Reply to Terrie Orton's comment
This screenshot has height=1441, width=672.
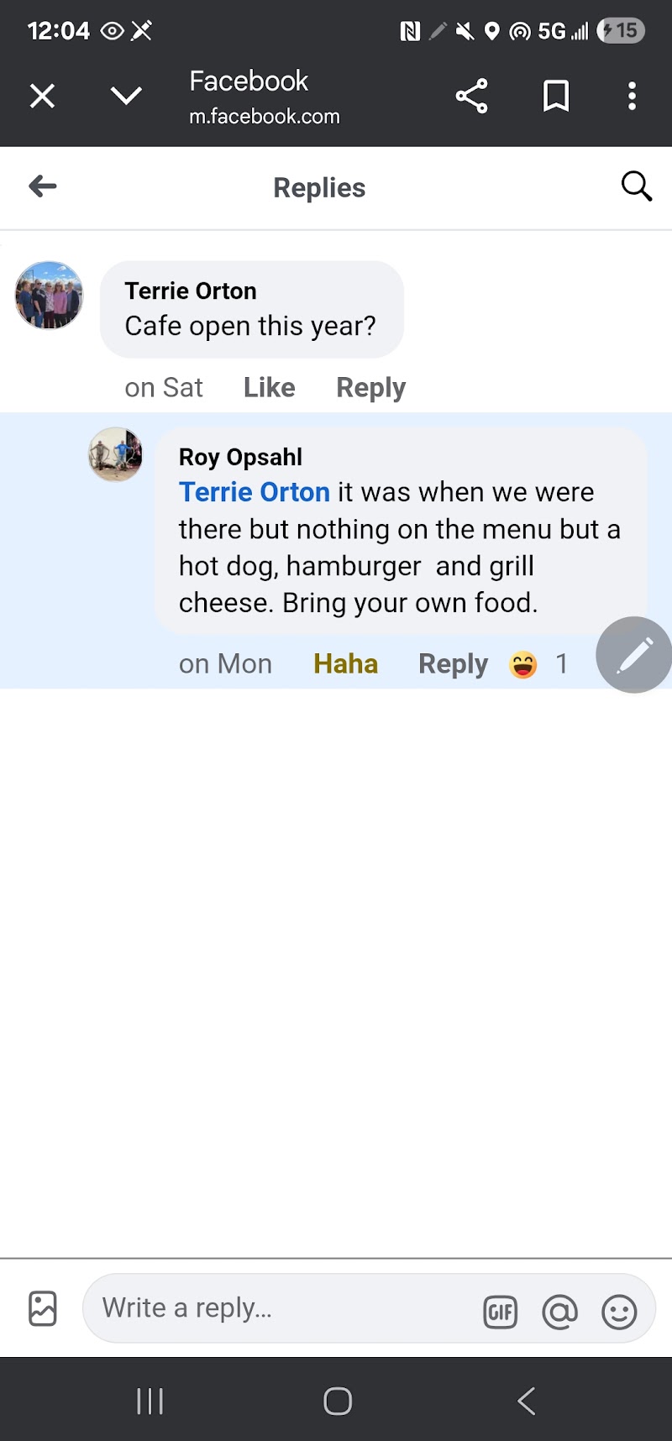point(370,387)
